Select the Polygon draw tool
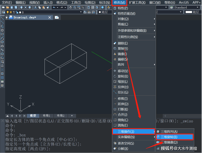Viewport: 202px width, 153px height. (x=2, y=30)
